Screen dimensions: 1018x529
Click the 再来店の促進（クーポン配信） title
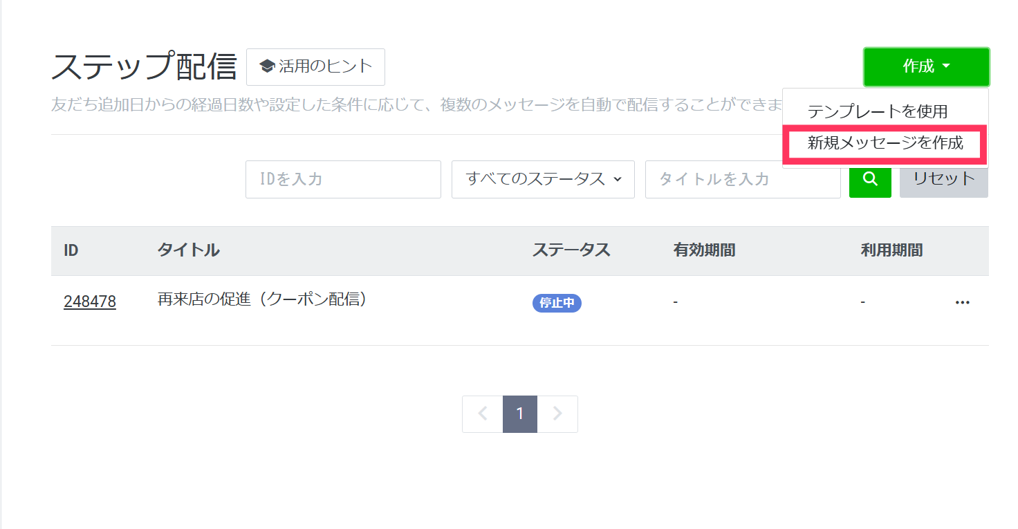tap(262, 300)
